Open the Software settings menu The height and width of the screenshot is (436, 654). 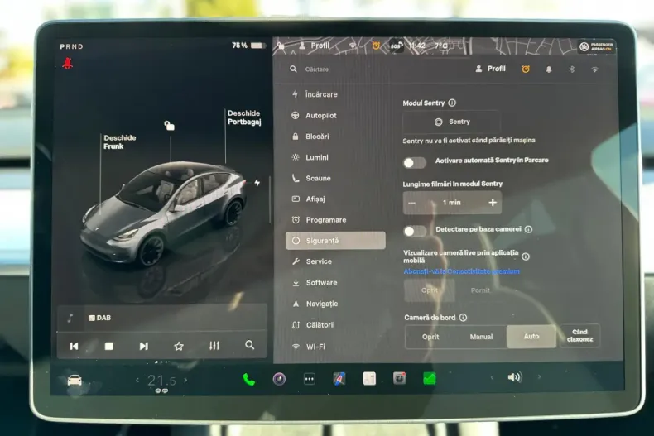point(315,283)
